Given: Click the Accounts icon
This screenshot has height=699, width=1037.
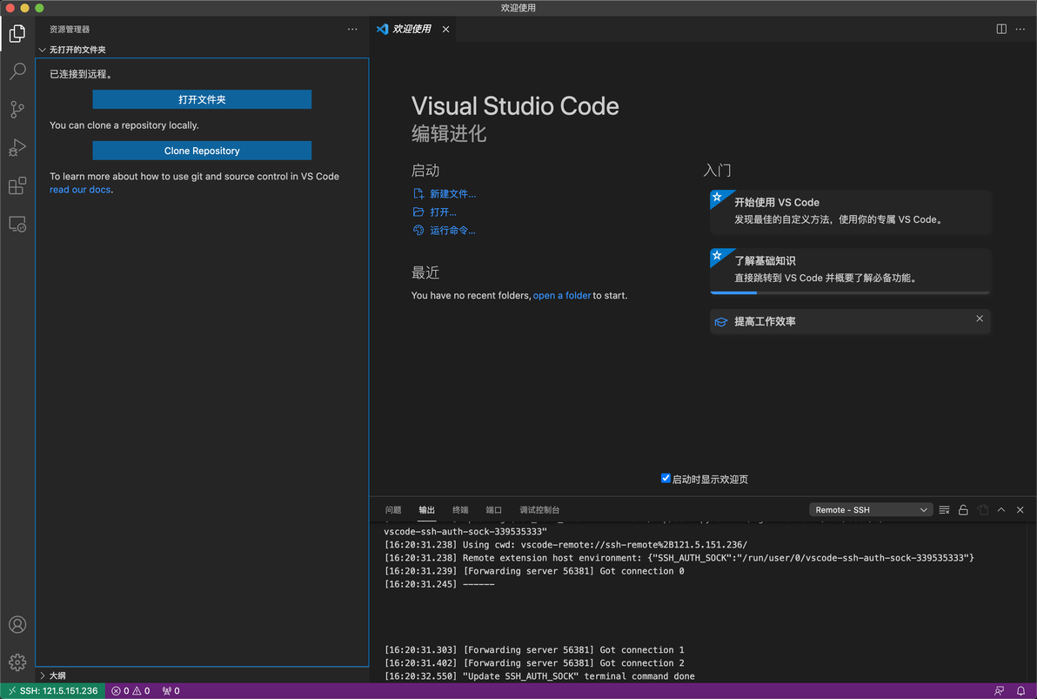Looking at the screenshot, I should (17, 624).
